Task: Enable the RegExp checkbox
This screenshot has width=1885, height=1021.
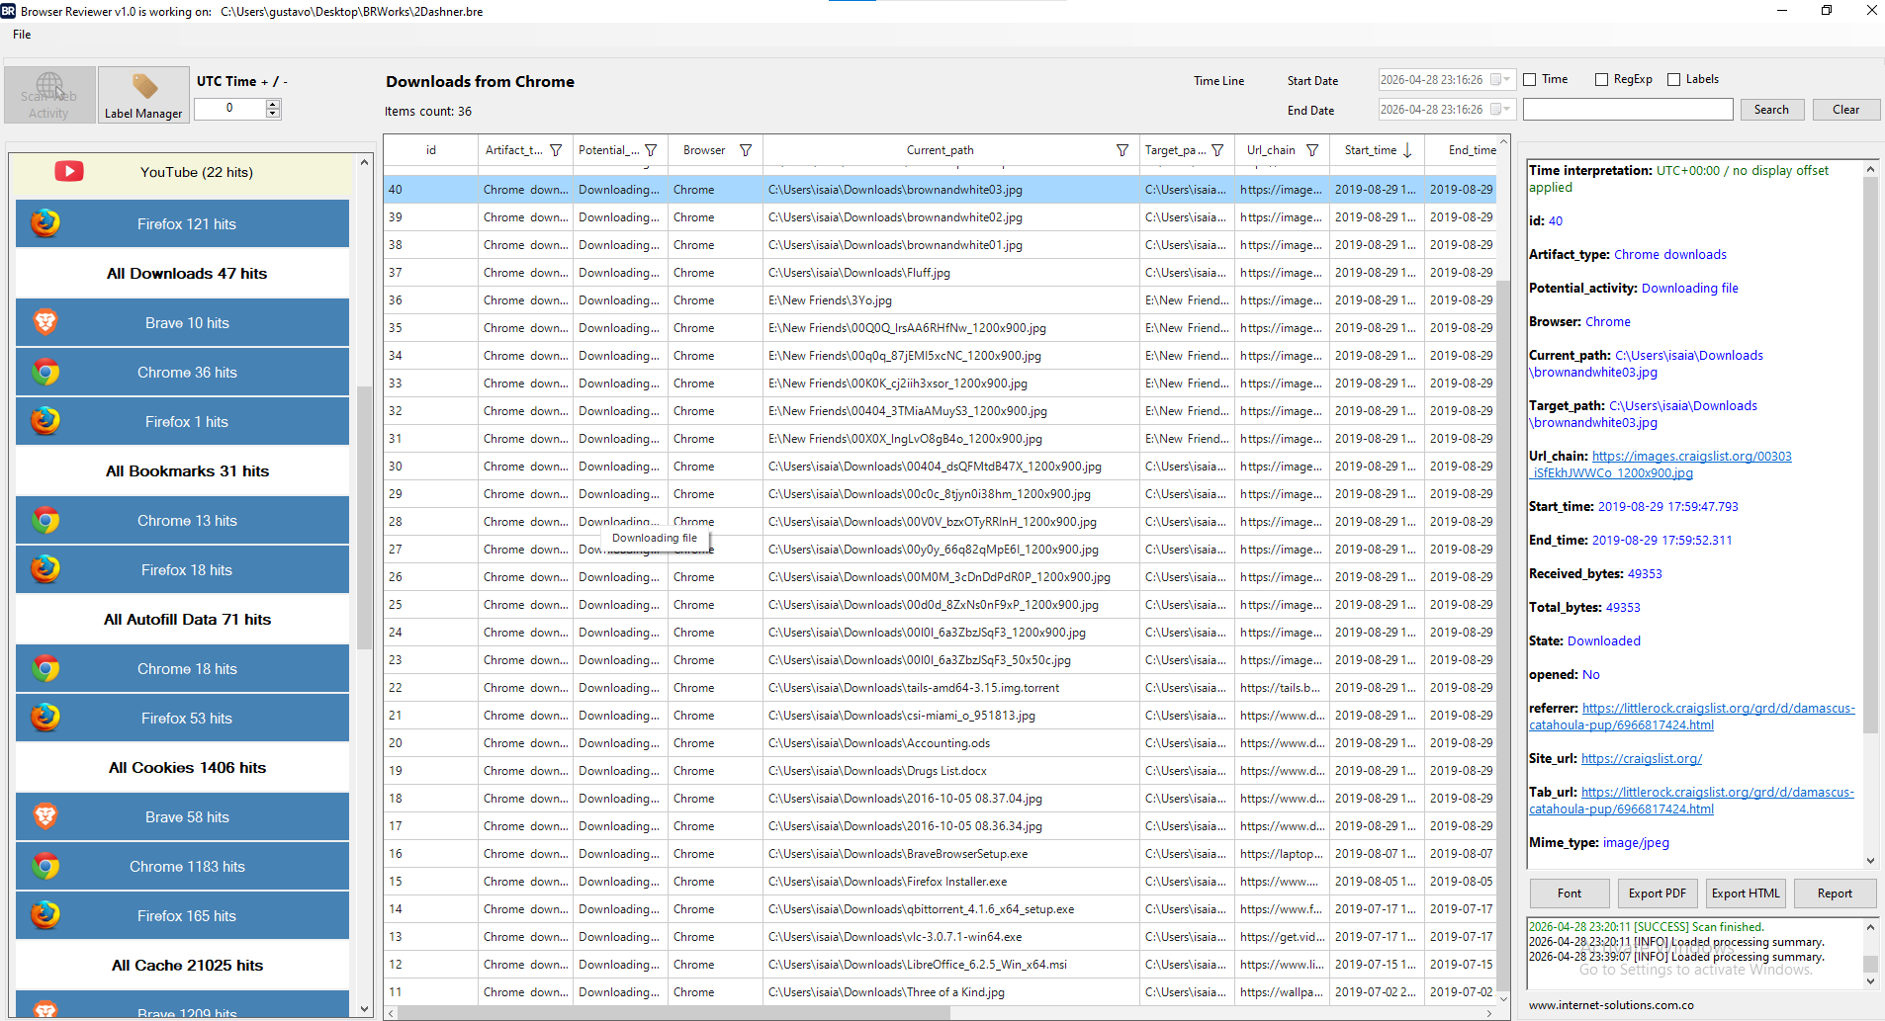Action: [x=1601, y=79]
